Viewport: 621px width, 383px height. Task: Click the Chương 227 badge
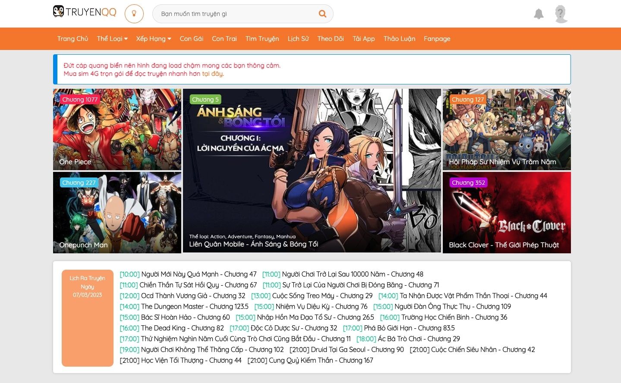pos(79,183)
